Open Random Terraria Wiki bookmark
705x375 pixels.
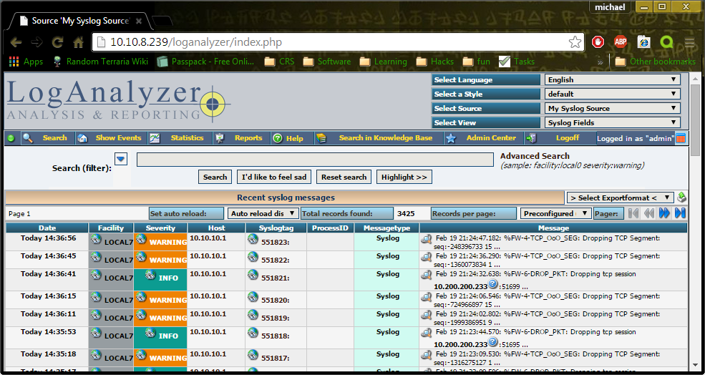click(100, 62)
